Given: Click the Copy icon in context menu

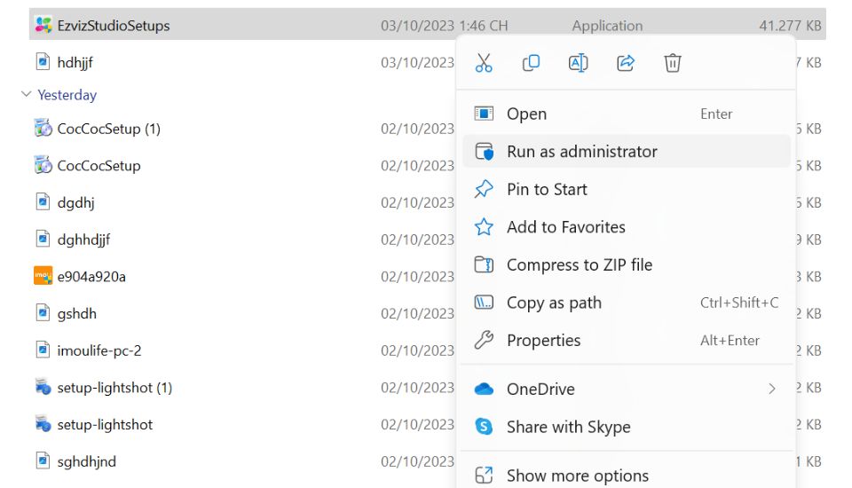Looking at the screenshot, I should pyautogui.click(x=531, y=63).
